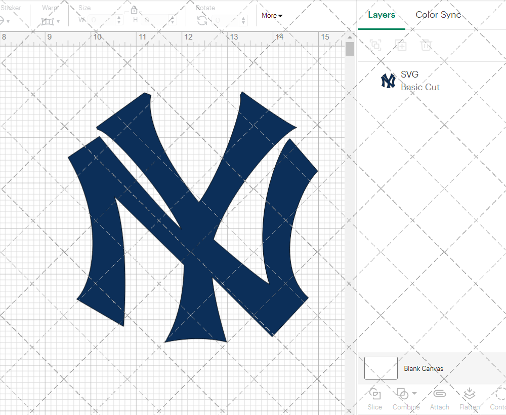Screen dimensions: 506x415
Task: Click in the Height size field
Action: tap(155, 20)
